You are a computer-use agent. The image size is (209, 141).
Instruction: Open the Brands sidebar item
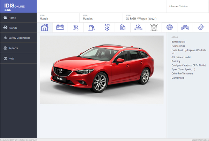coord(18,28)
